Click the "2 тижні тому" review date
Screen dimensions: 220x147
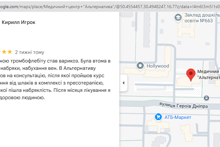(30, 52)
